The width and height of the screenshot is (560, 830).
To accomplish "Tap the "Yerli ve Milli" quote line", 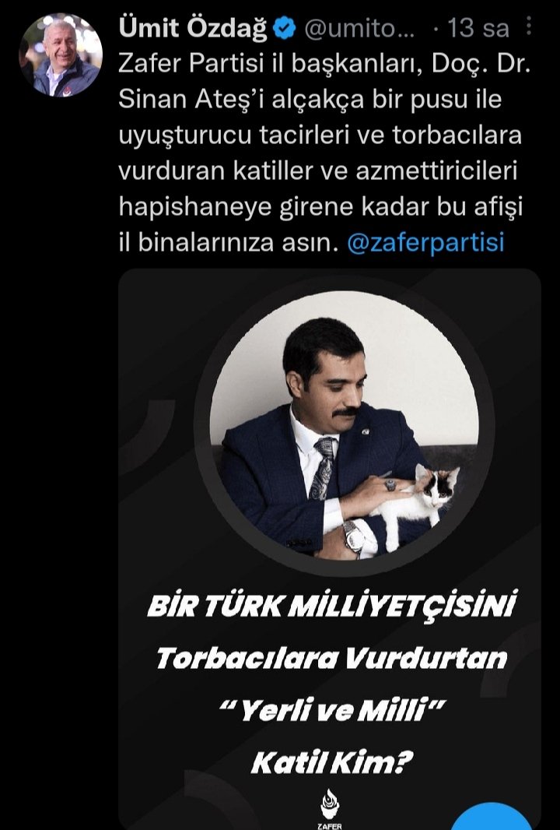I will (x=333, y=710).
